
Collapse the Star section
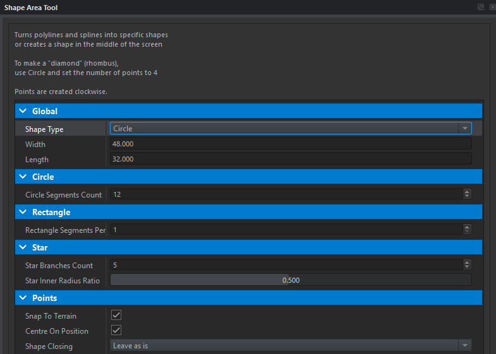pyautogui.click(x=23, y=247)
